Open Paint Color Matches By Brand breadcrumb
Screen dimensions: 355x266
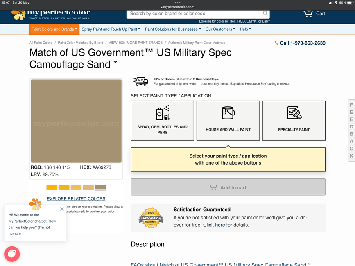(80, 43)
